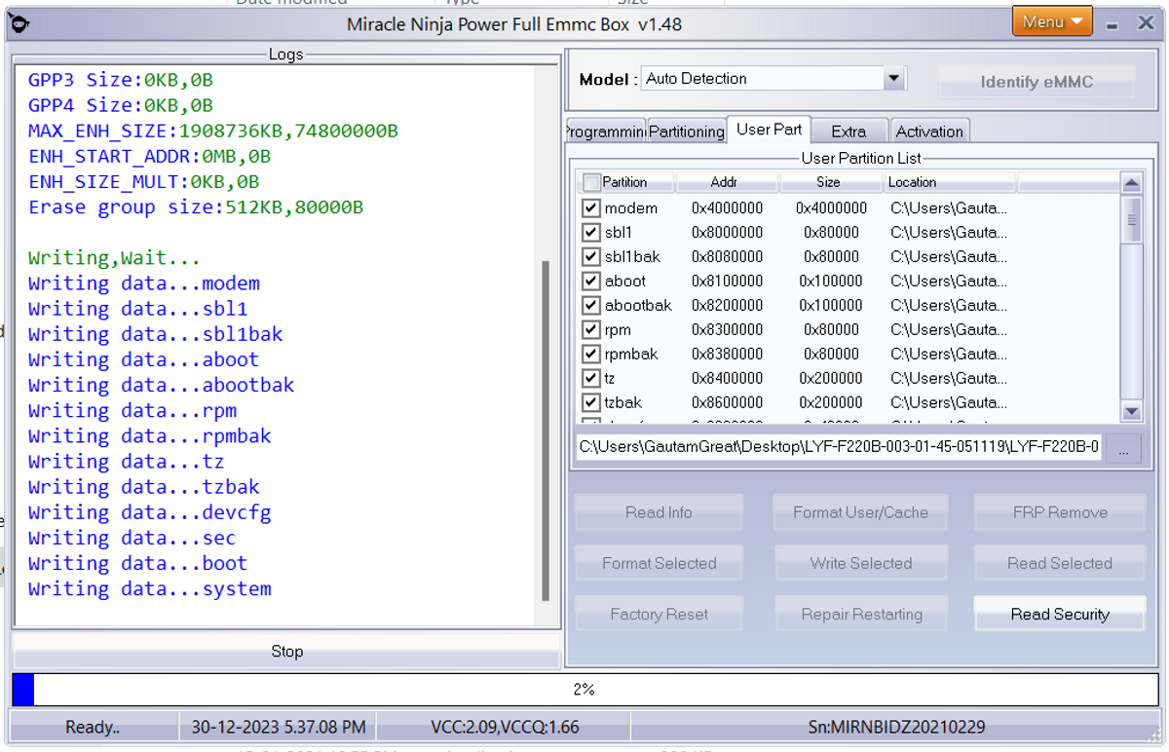
Task: Click the ninja app icon in the title bar
Action: pos(19,21)
